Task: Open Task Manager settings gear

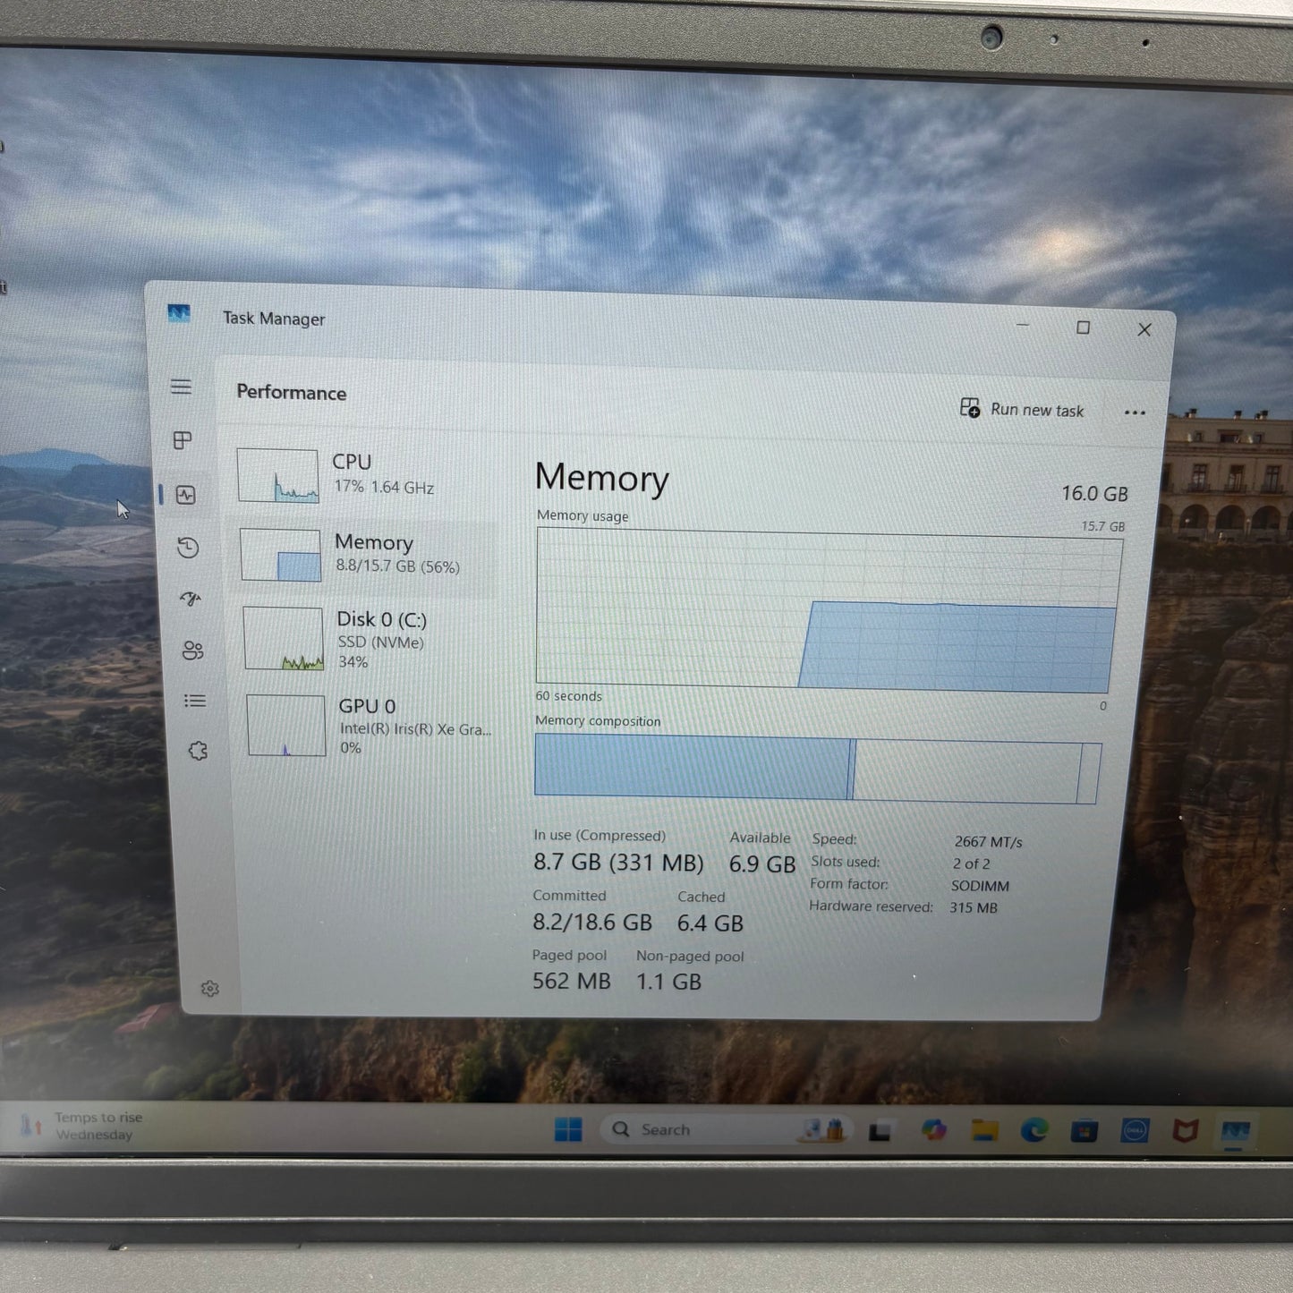Action: [210, 989]
